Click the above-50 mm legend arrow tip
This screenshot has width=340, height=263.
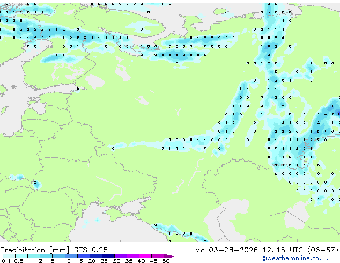pos(170,256)
